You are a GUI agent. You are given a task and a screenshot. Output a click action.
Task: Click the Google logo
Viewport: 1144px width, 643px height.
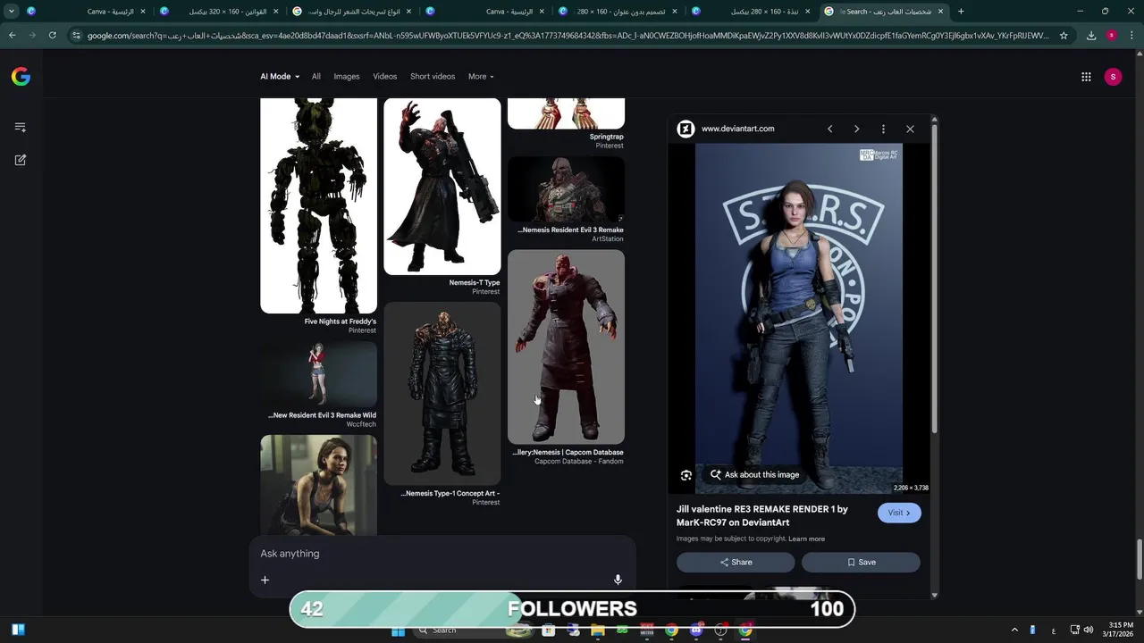[x=21, y=77]
